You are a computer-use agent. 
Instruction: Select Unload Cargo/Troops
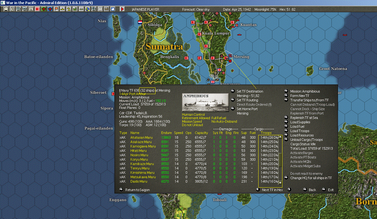point(306,140)
